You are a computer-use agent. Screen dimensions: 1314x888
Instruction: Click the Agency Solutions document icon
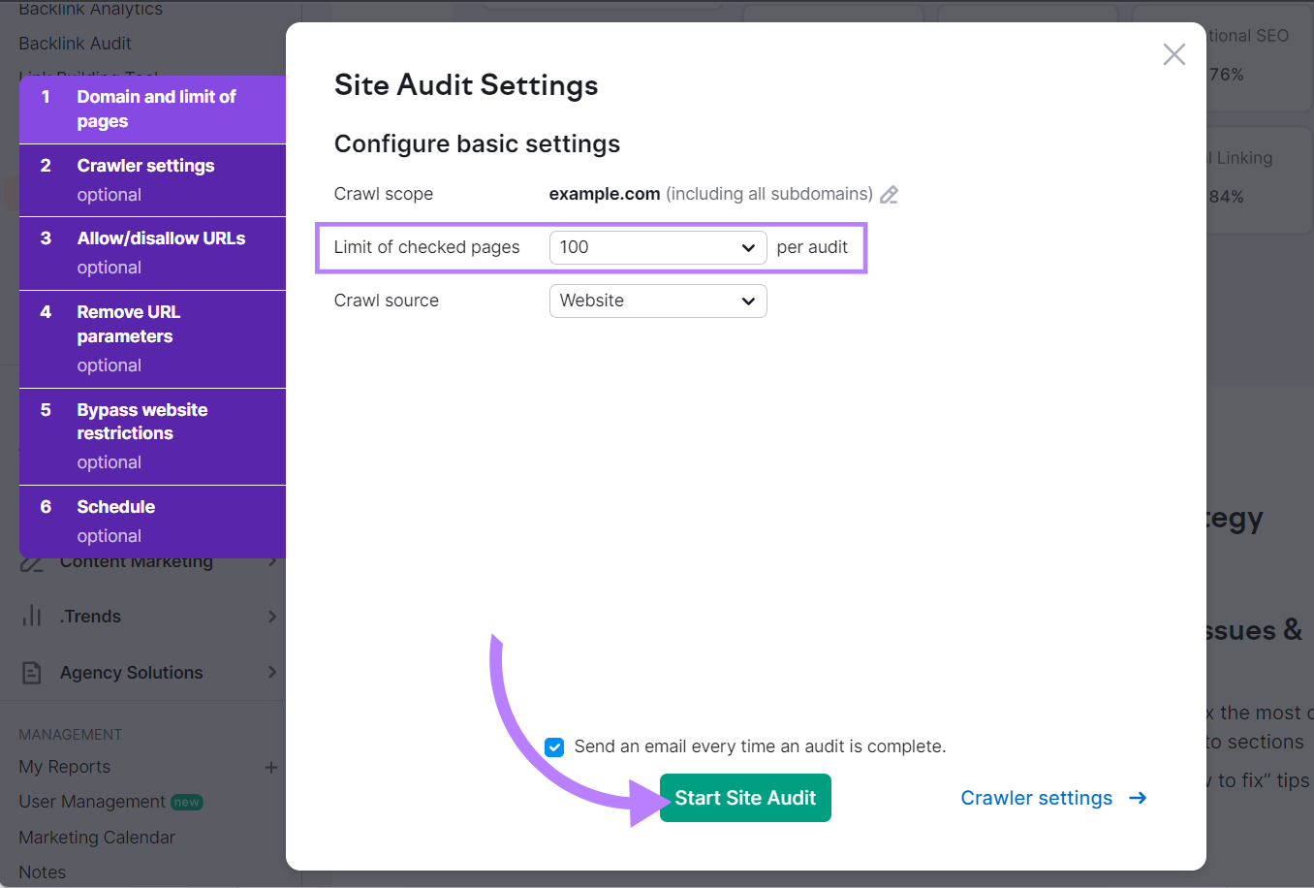pos(32,673)
